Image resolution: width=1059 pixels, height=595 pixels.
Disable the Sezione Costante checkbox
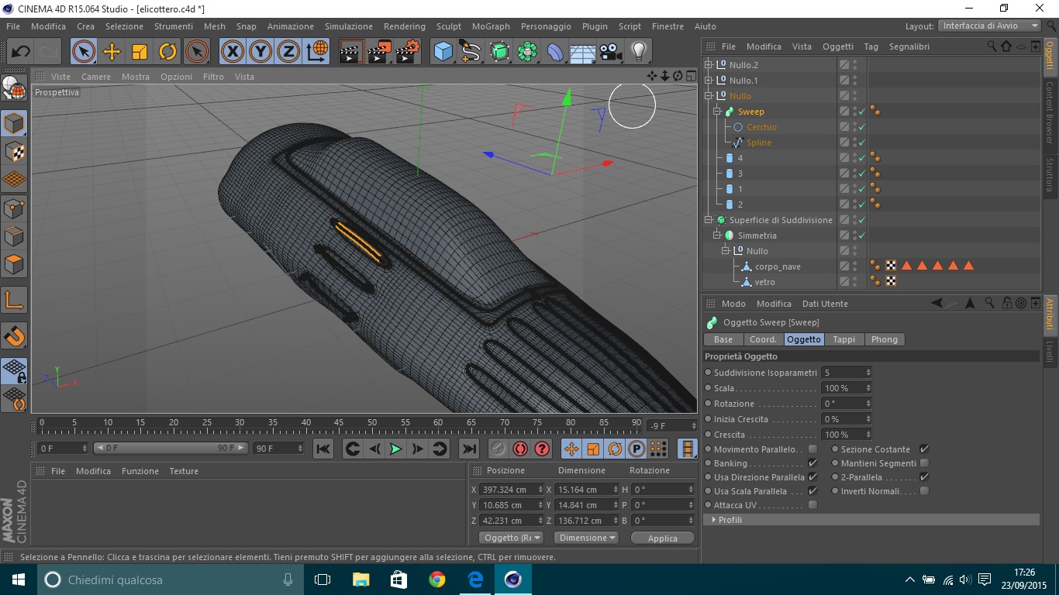point(924,449)
